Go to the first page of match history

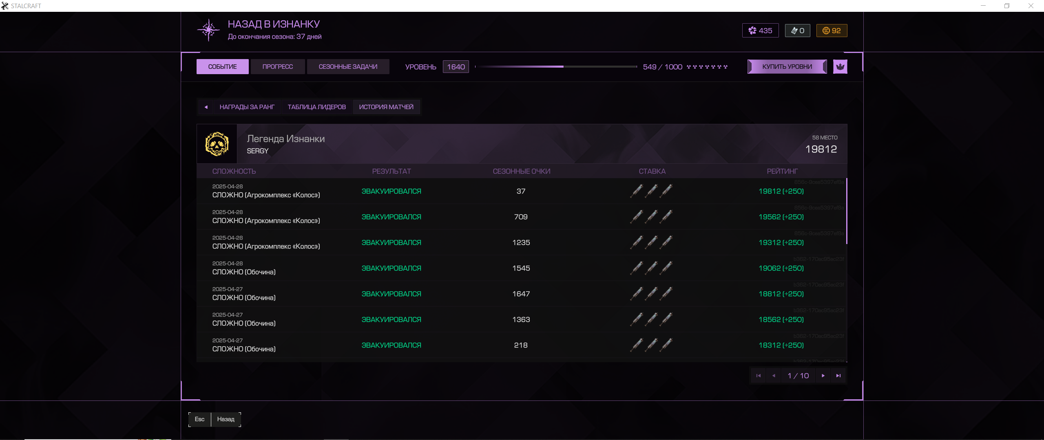pos(759,376)
